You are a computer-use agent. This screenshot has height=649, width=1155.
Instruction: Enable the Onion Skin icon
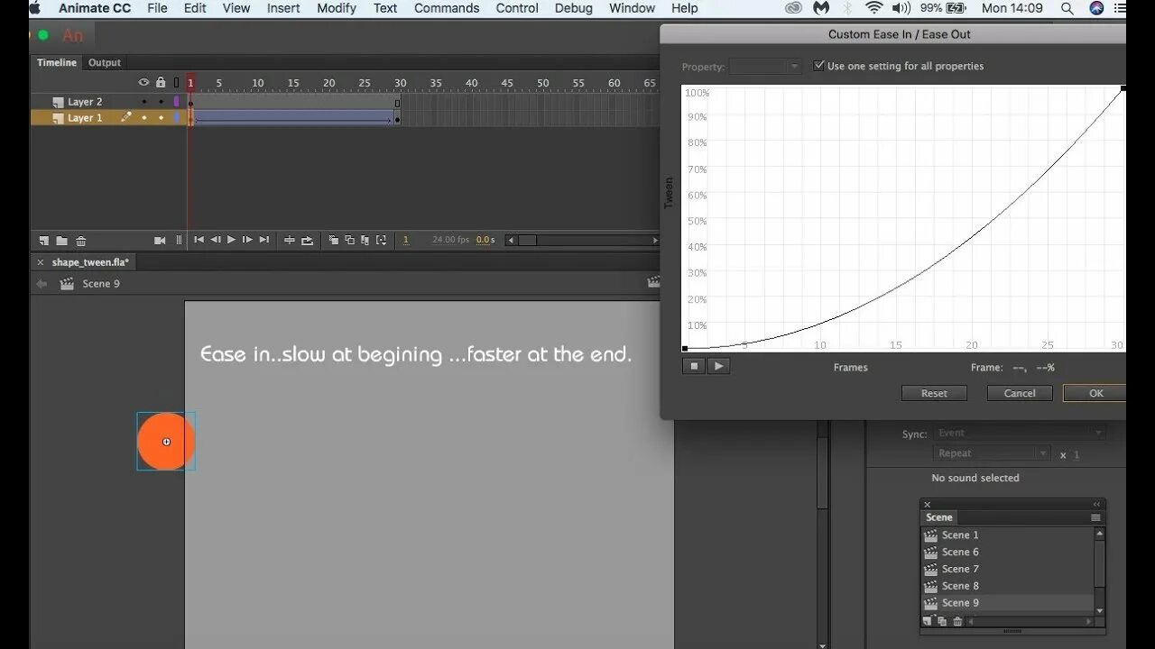(x=333, y=240)
